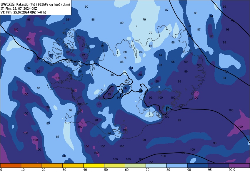Click the humidity value '91' on map
The image size is (250, 172).
[x=131, y=68]
